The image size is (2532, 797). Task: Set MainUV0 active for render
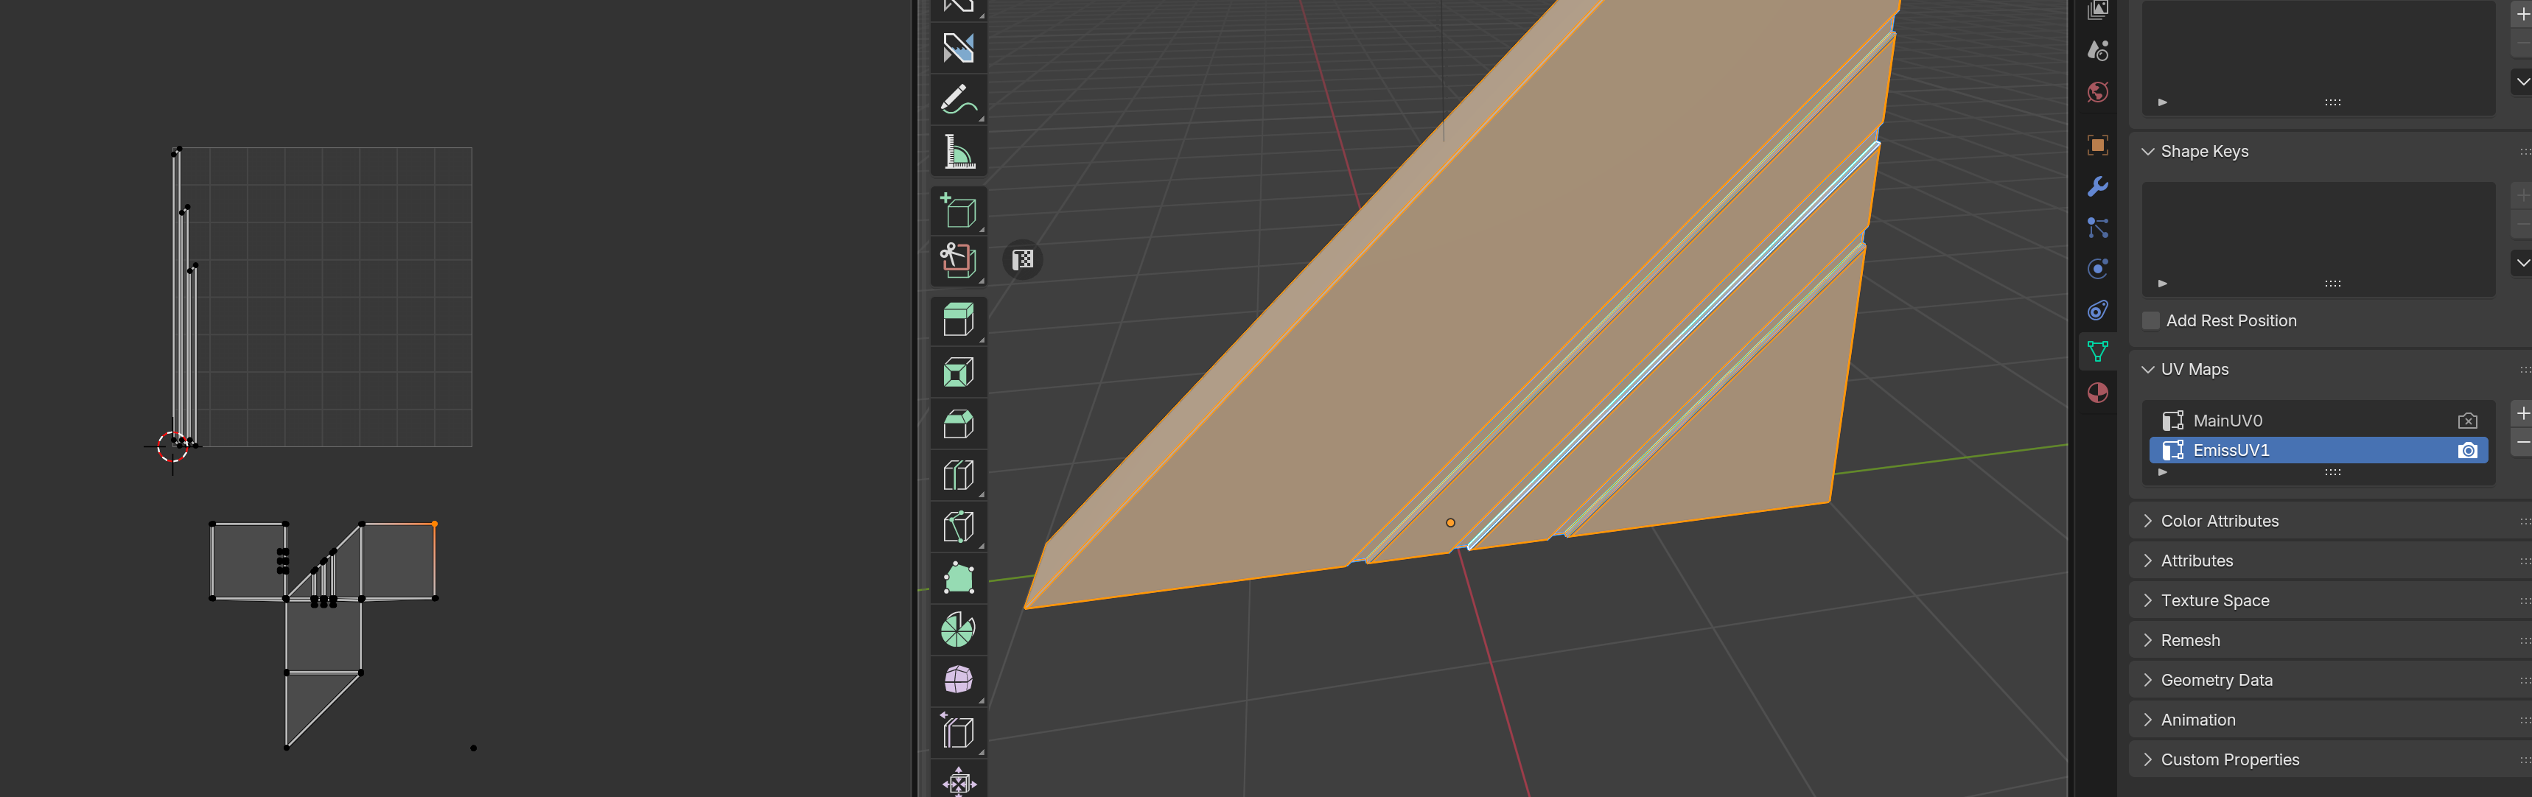tap(2466, 421)
